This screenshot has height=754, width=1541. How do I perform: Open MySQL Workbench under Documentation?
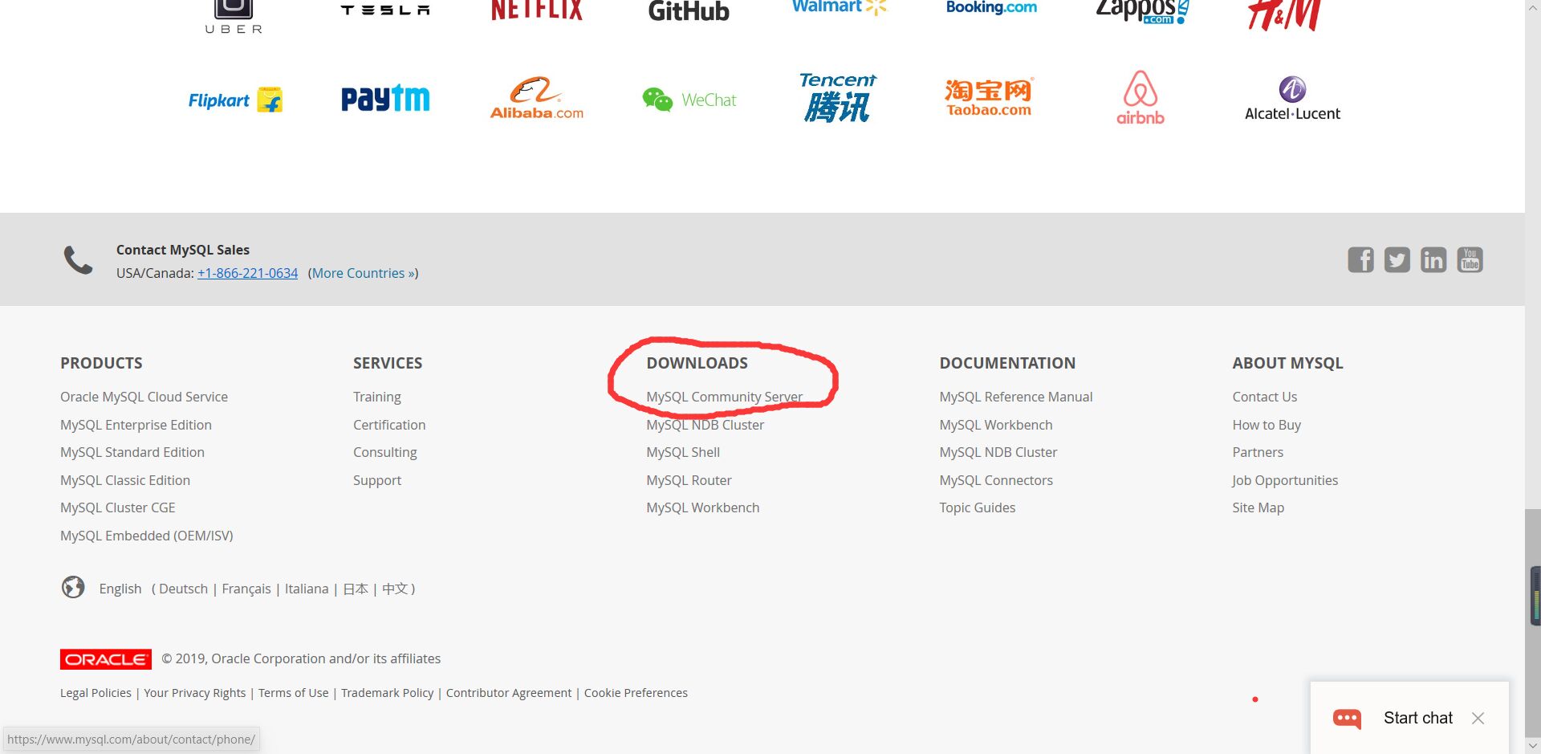[x=995, y=425]
